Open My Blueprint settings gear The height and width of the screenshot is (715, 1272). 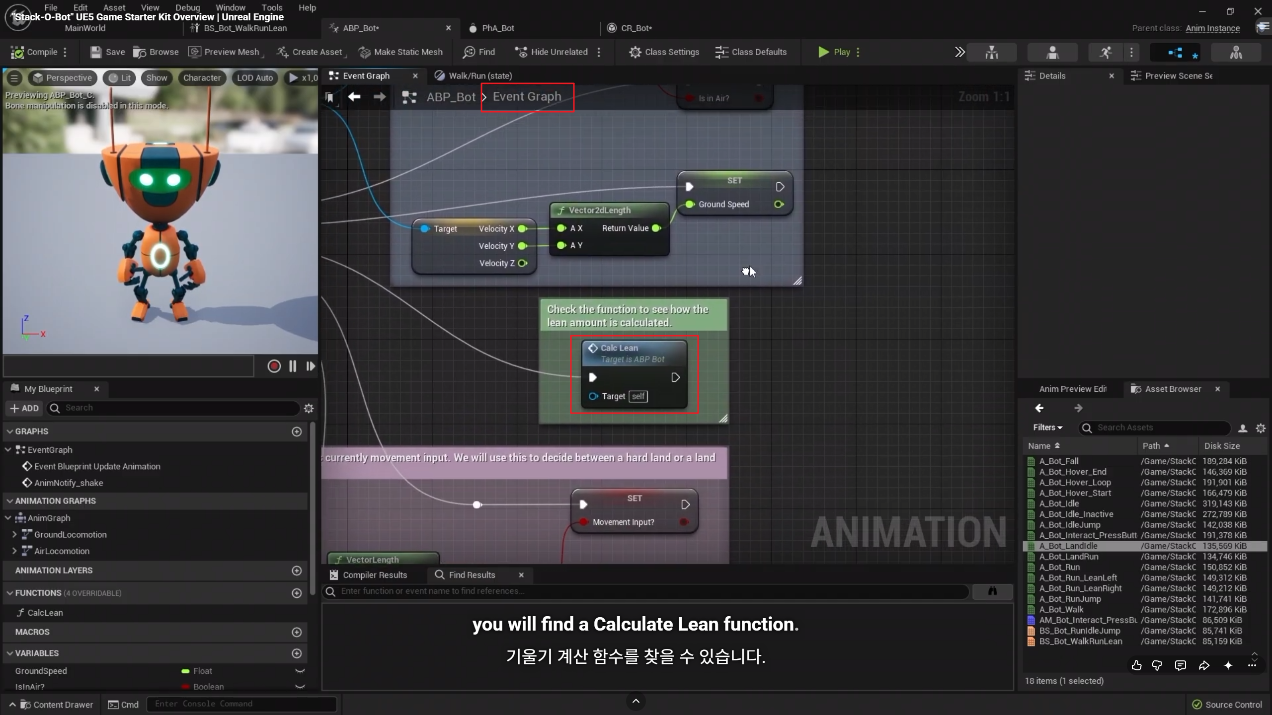coord(309,408)
